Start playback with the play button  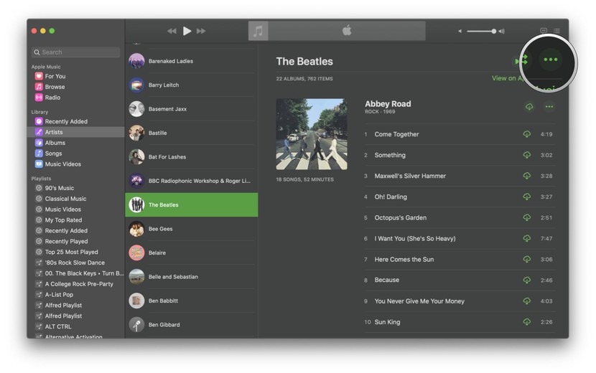click(x=187, y=31)
